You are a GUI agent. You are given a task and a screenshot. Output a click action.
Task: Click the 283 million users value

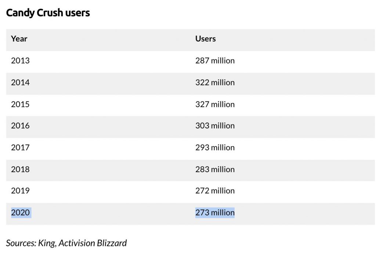[x=215, y=169]
